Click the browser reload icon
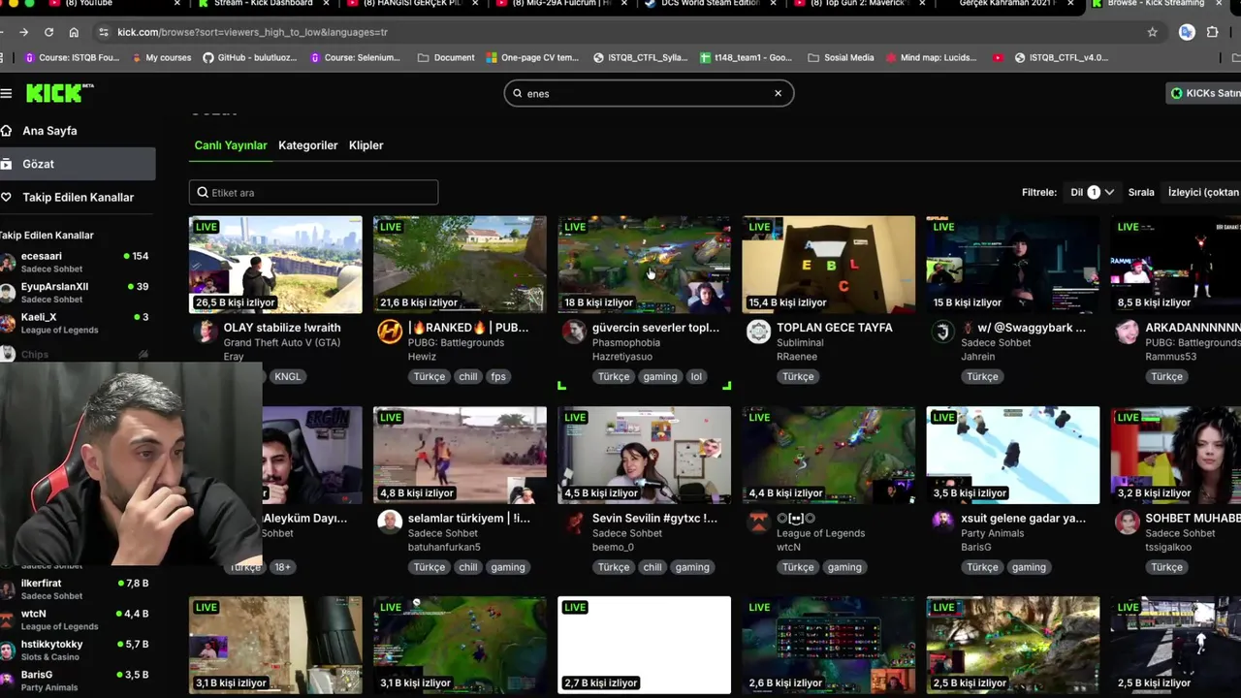 [x=48, y=32]
